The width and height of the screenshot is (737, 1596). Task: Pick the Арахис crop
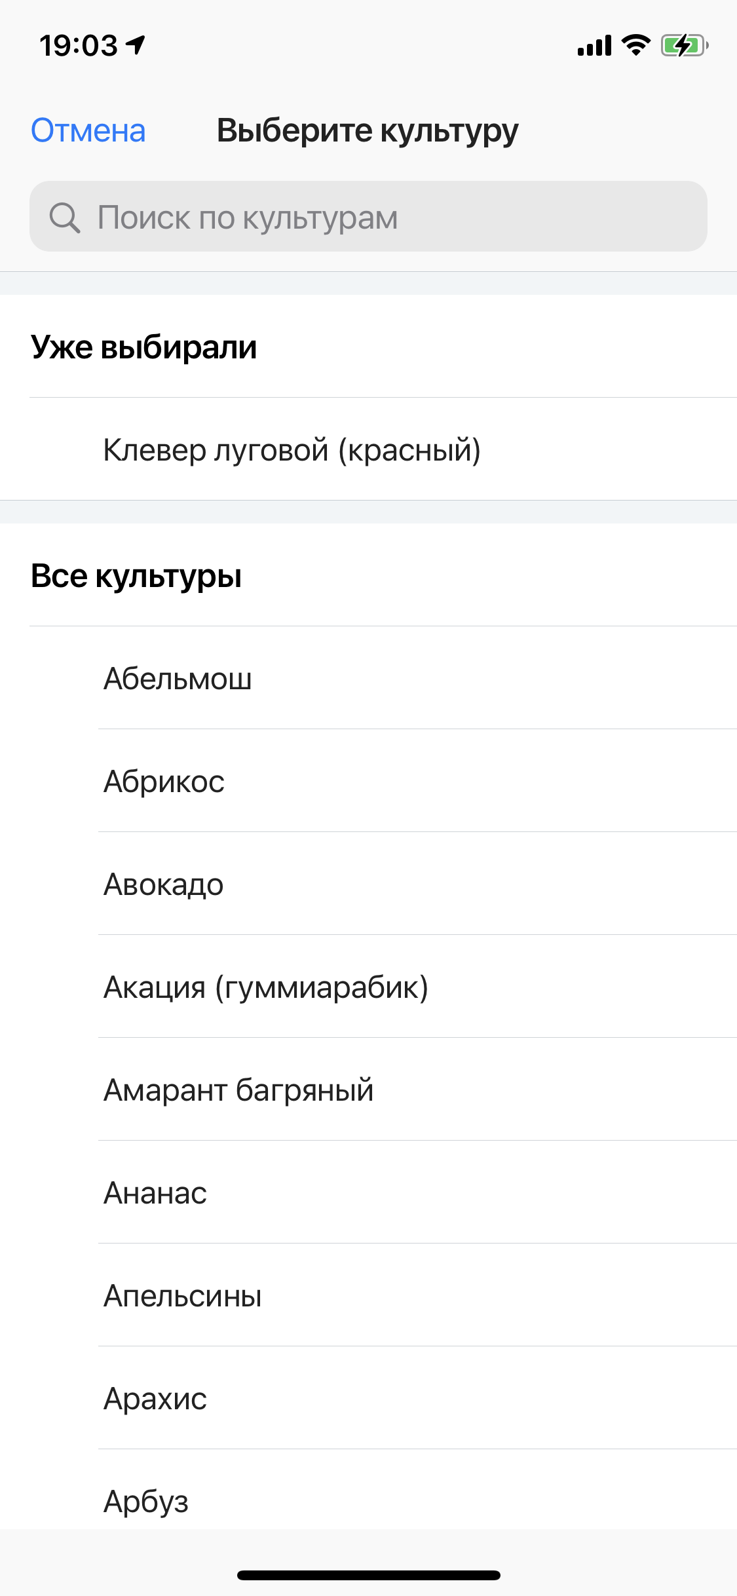click(x=368, y=1398)
